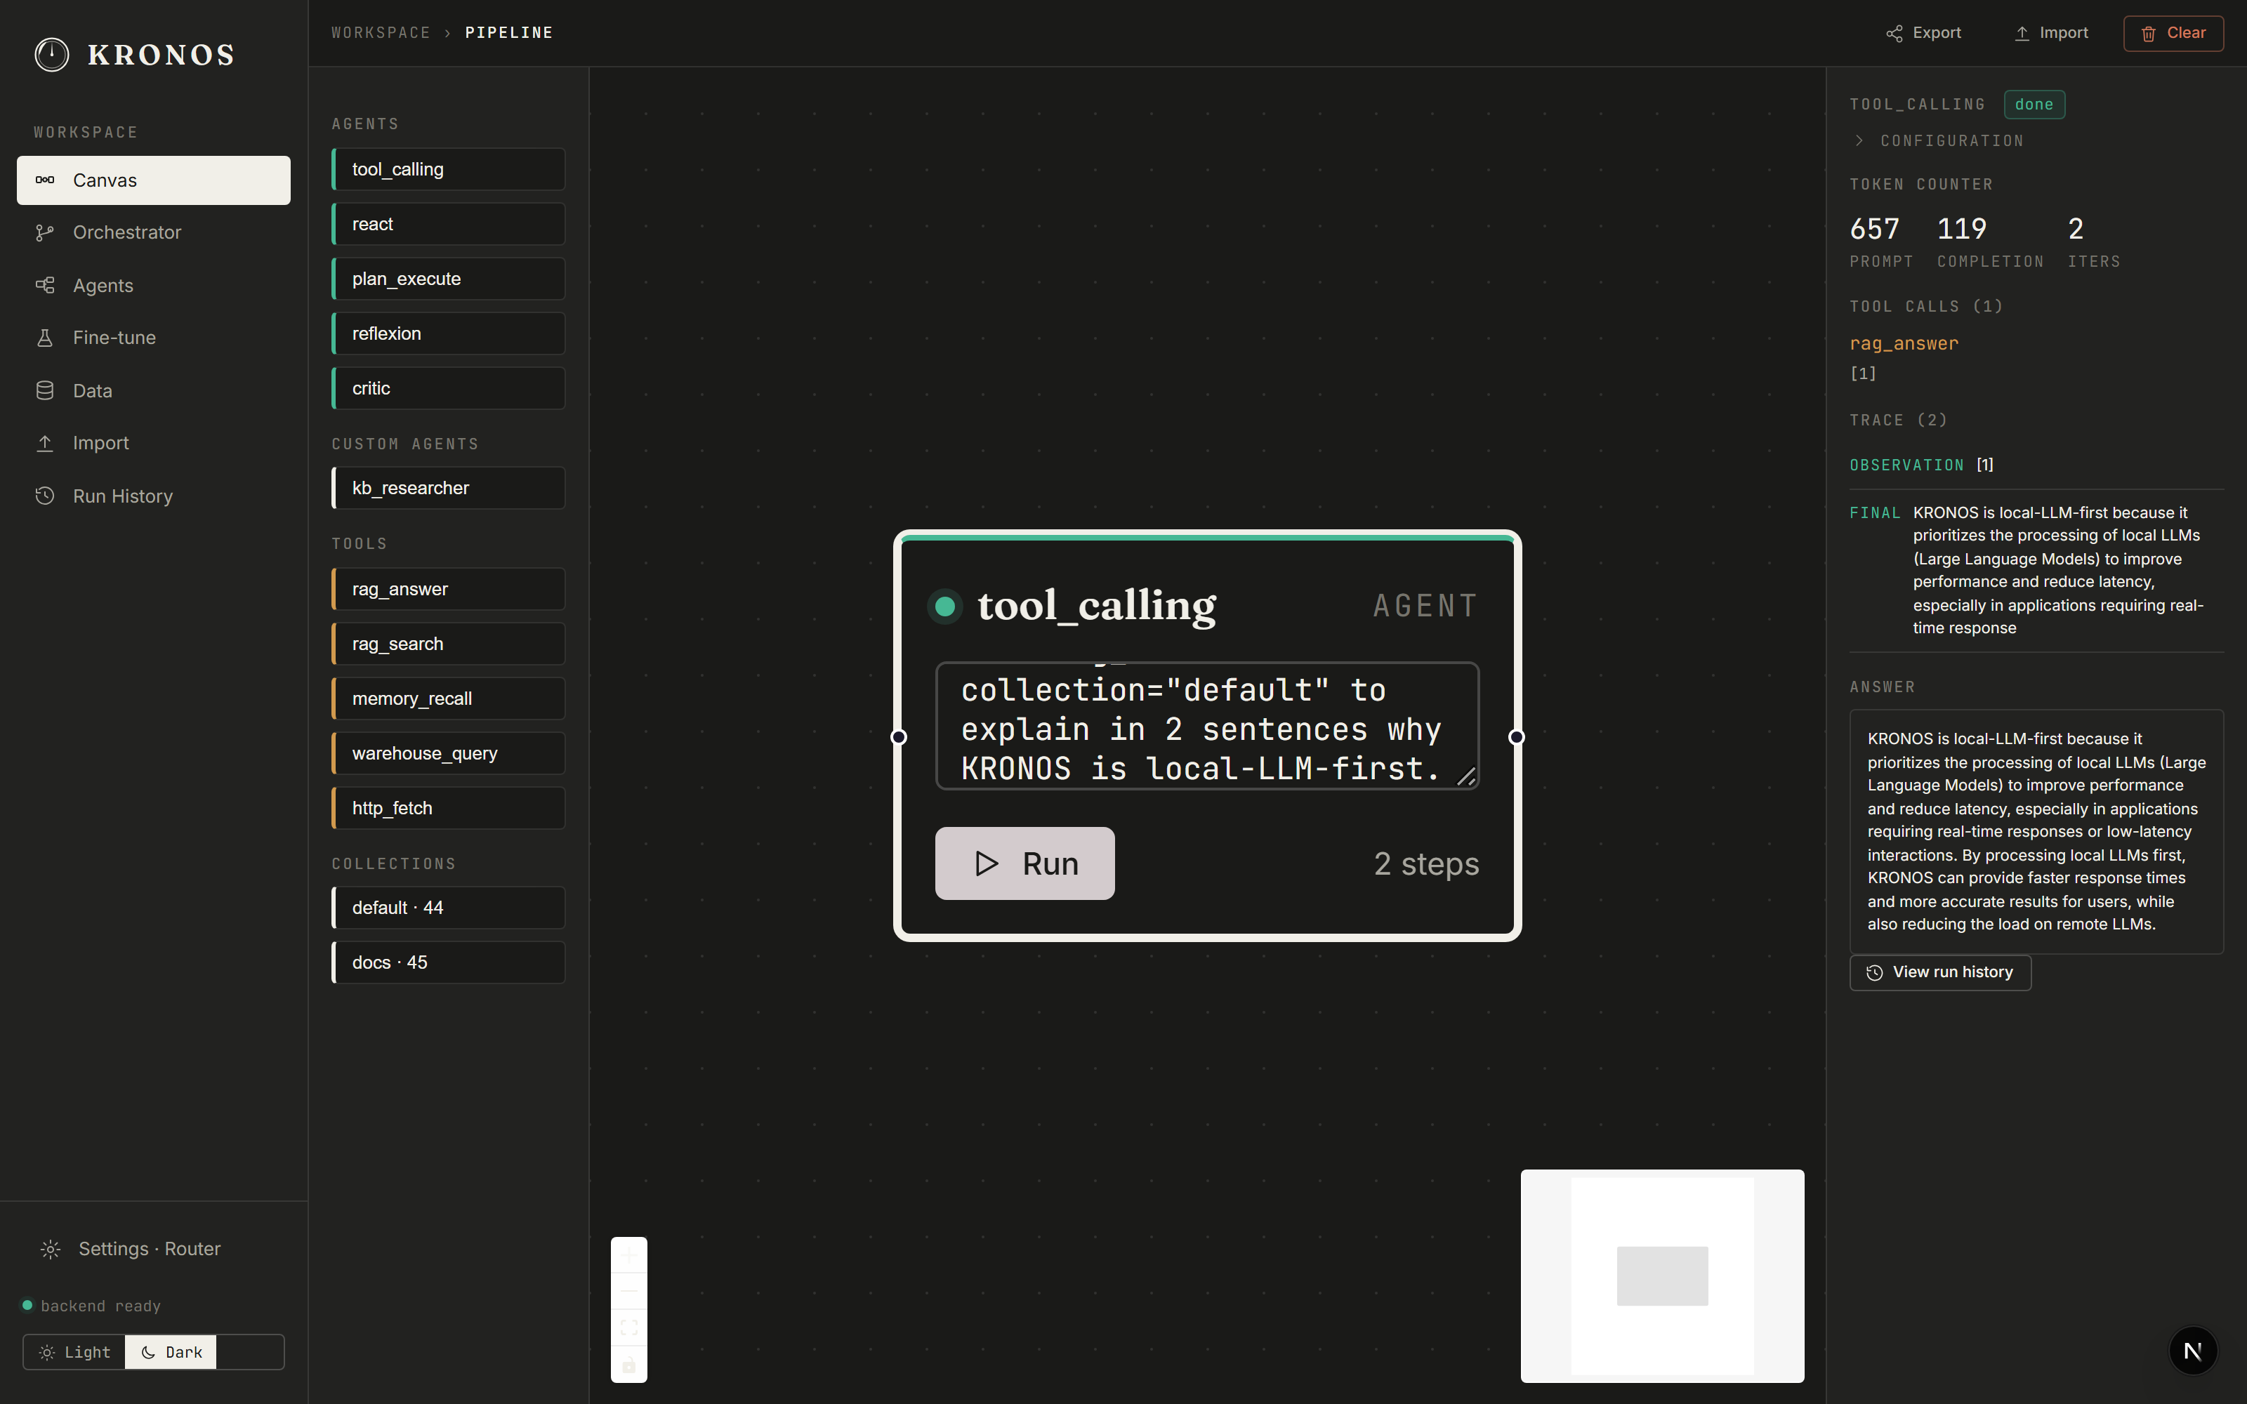This screenshot has width=2247, height=1404.
Task: Select the kb_researcher custom agent
Action: tap(449, 487)
